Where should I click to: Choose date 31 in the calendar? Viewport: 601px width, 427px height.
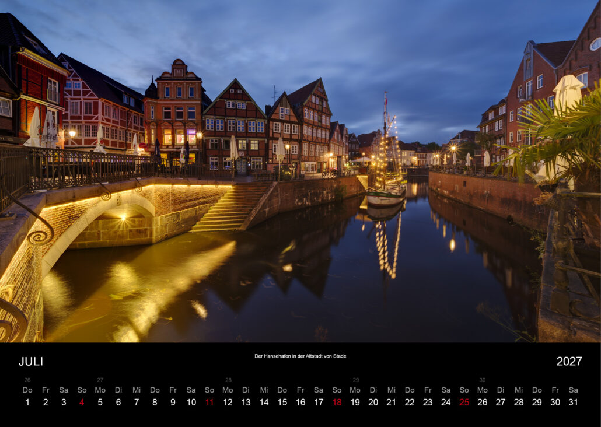click(x=574, y=402)
